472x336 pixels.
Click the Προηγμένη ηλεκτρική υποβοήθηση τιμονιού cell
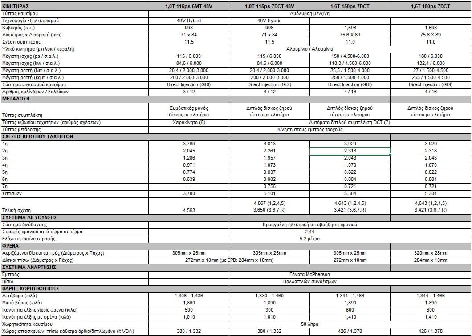(x=309, y=225)
